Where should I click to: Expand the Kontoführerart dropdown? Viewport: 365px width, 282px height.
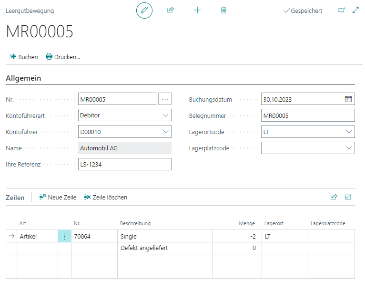click(x=166, y=115)
